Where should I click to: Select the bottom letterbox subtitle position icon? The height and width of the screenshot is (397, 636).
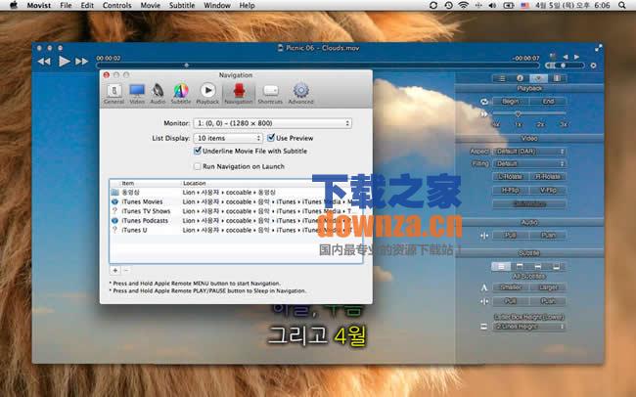557,266
